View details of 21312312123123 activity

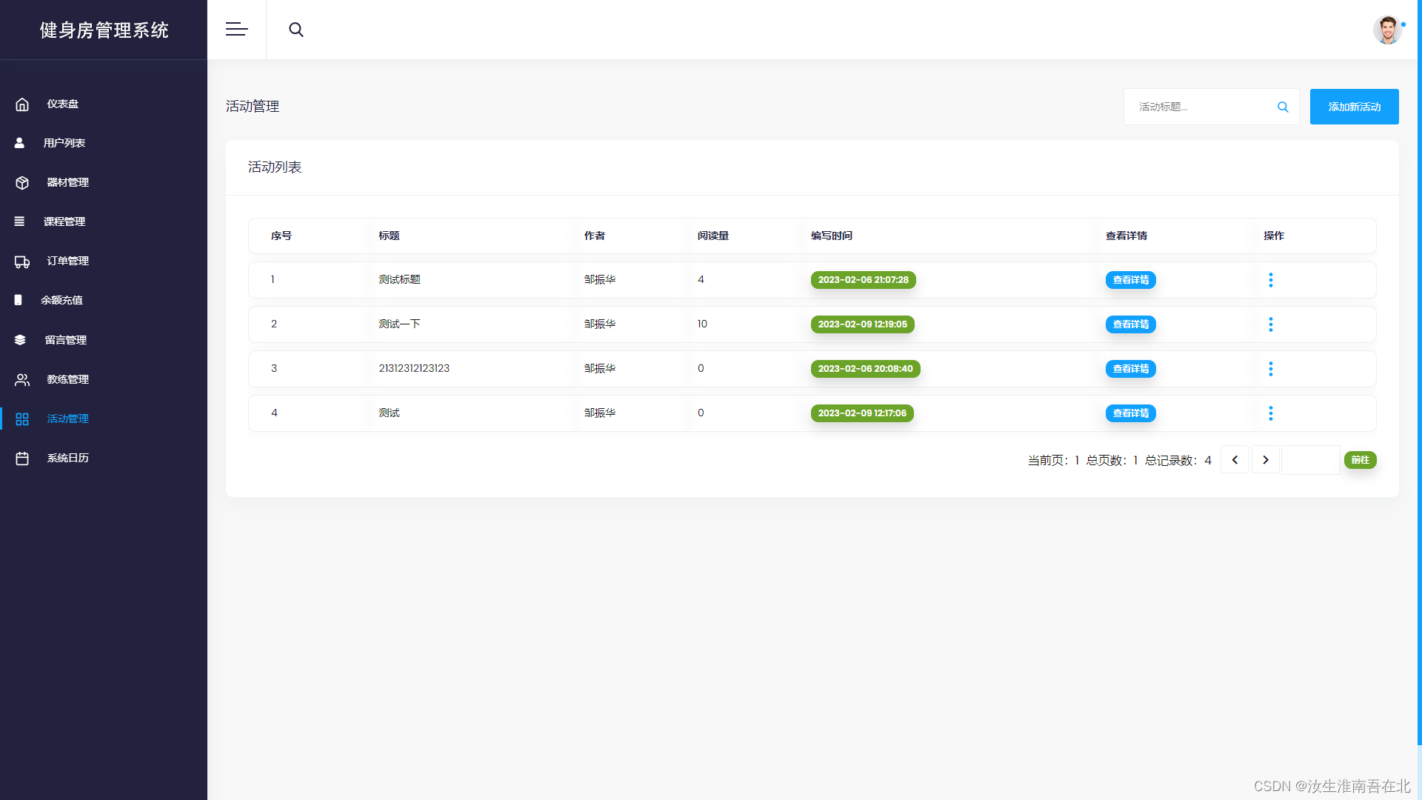[1130, 369]
